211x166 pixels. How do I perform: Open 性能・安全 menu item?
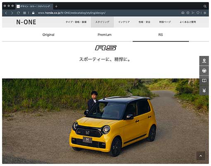coord(144,22)
